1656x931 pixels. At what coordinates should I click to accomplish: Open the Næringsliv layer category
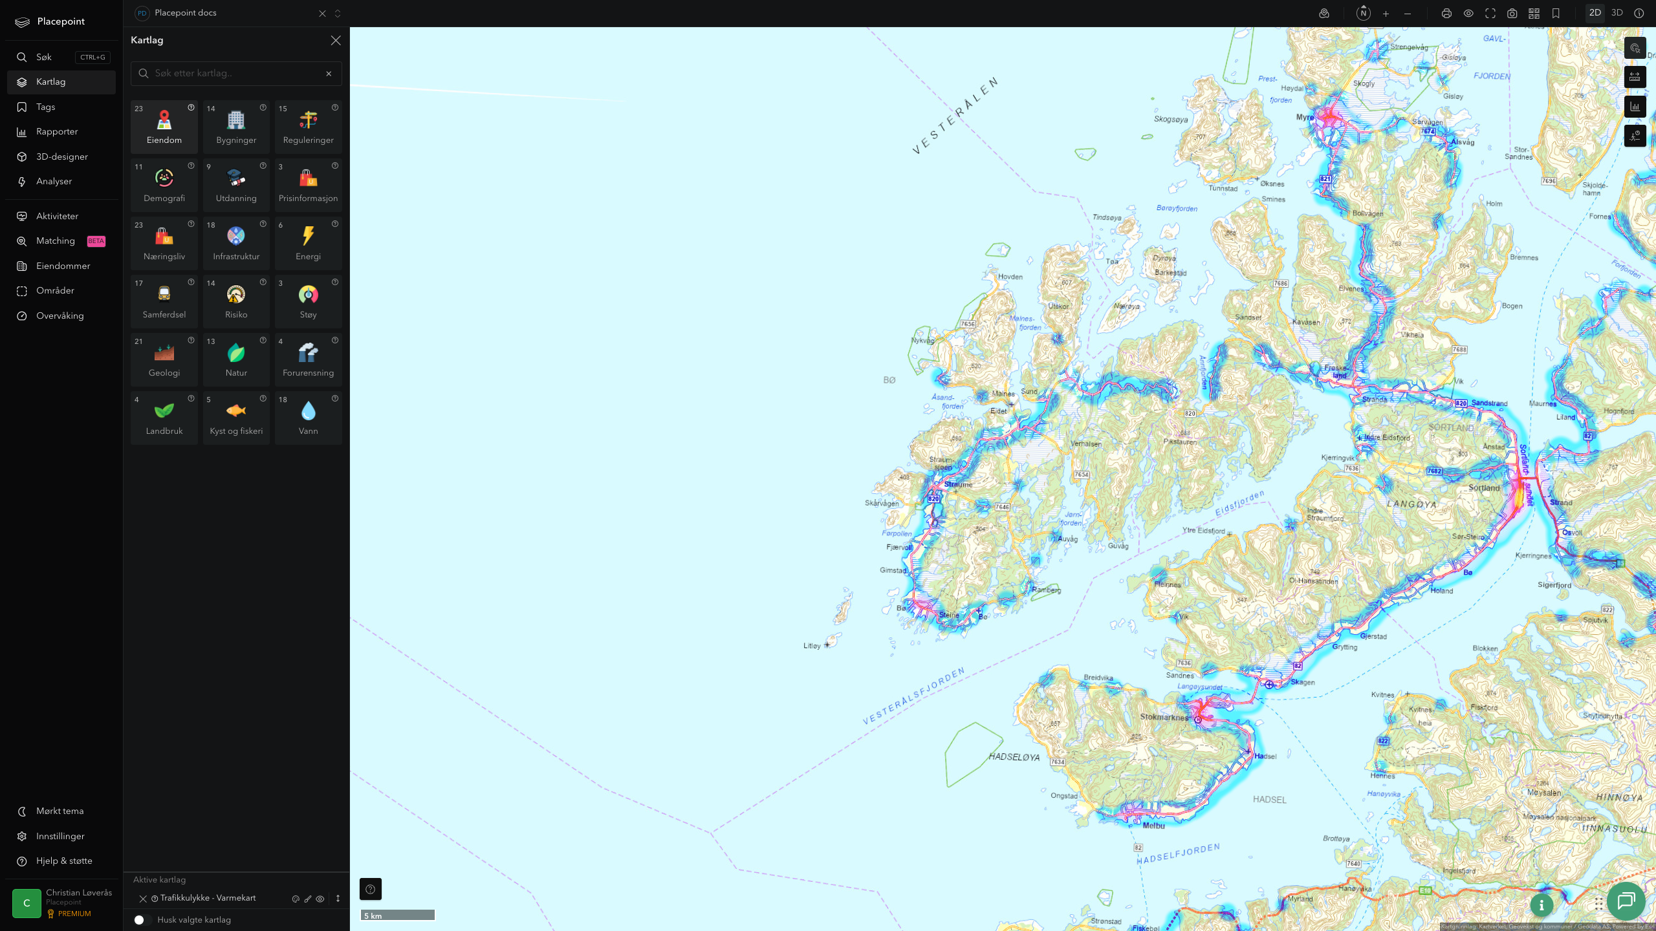pos(164,243)
